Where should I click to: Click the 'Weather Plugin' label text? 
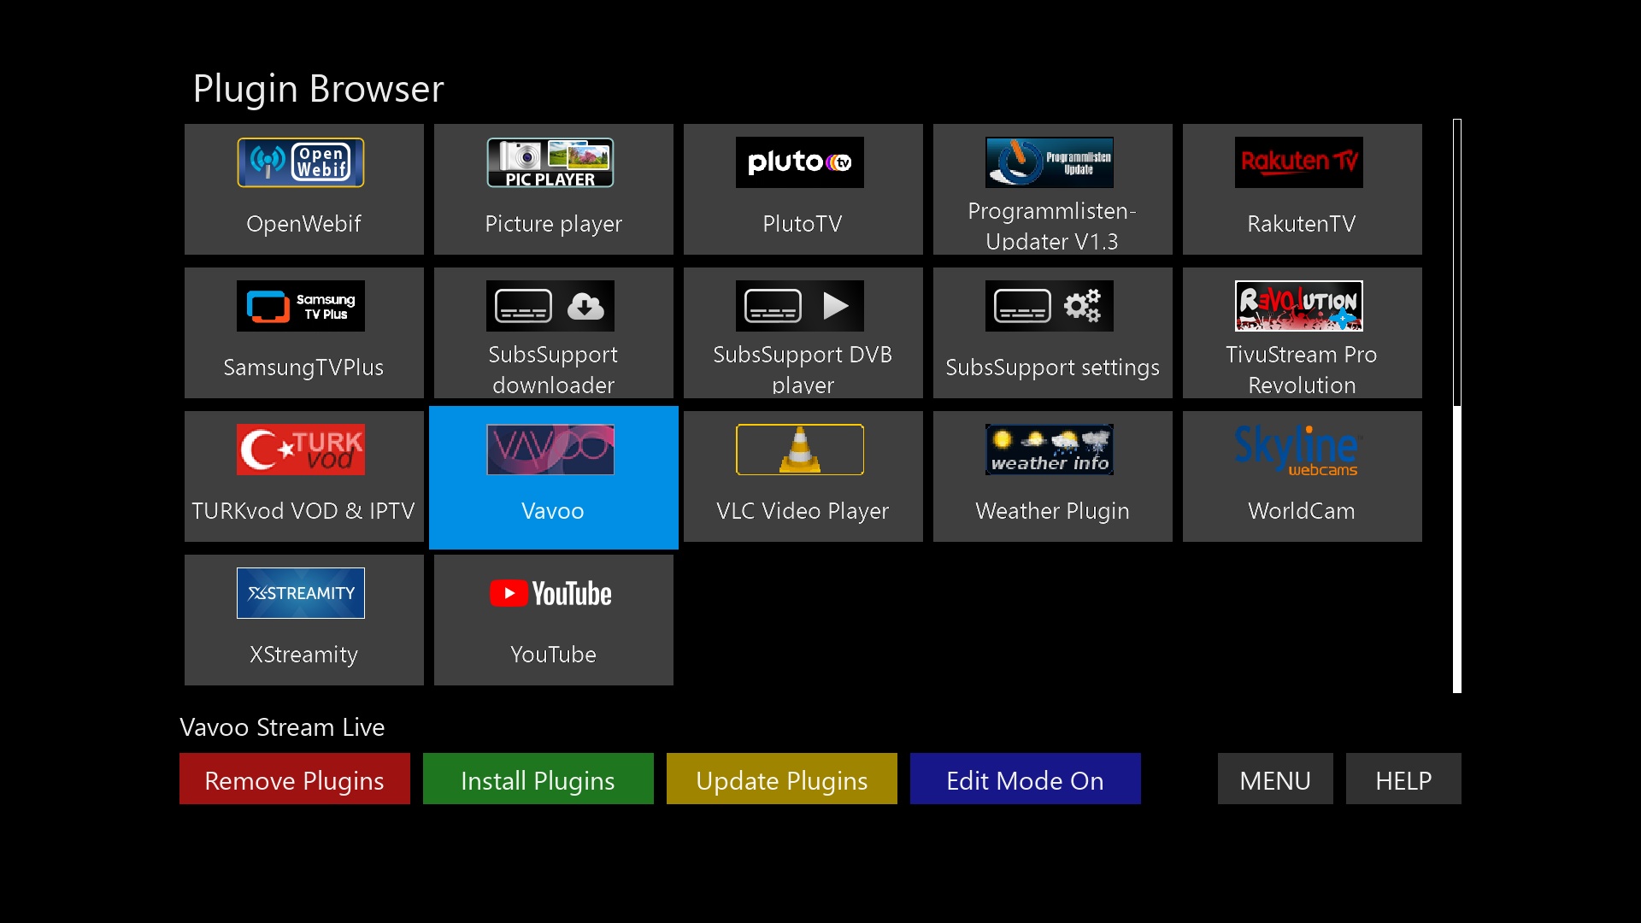(1052, 511)
